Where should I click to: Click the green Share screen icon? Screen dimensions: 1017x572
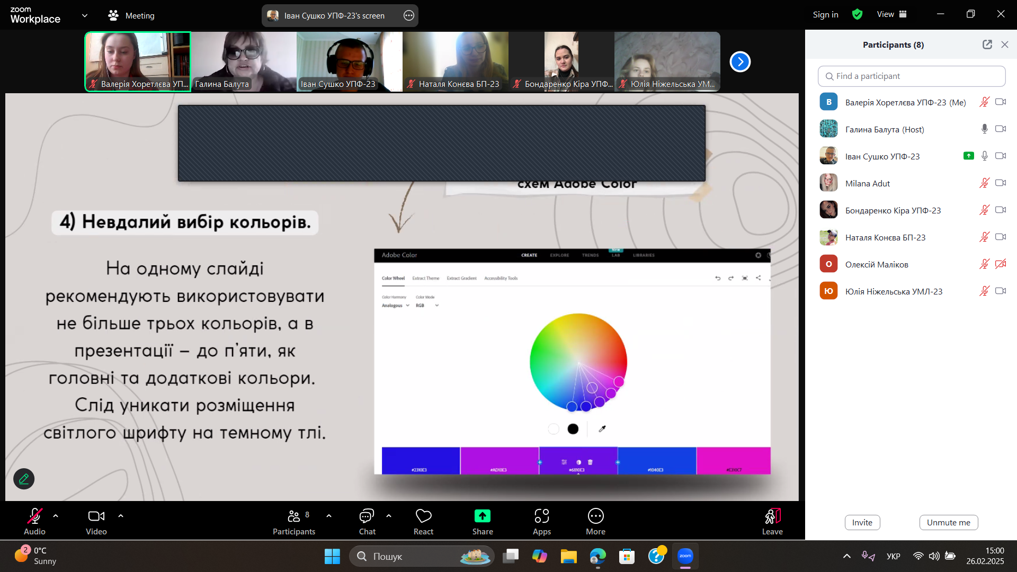point(482,516)
